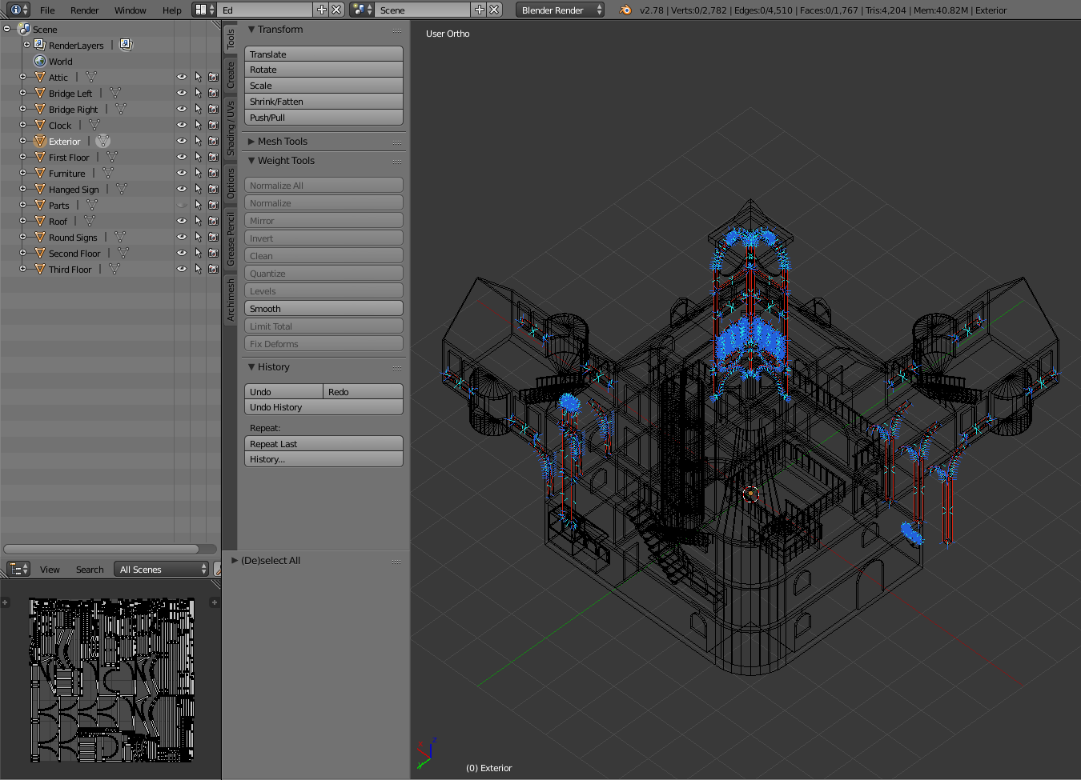Image resolution: width=1081 pixels, height=780 pixels.
Task: Open the Blender Render engine dropdown
Action: 561,10
